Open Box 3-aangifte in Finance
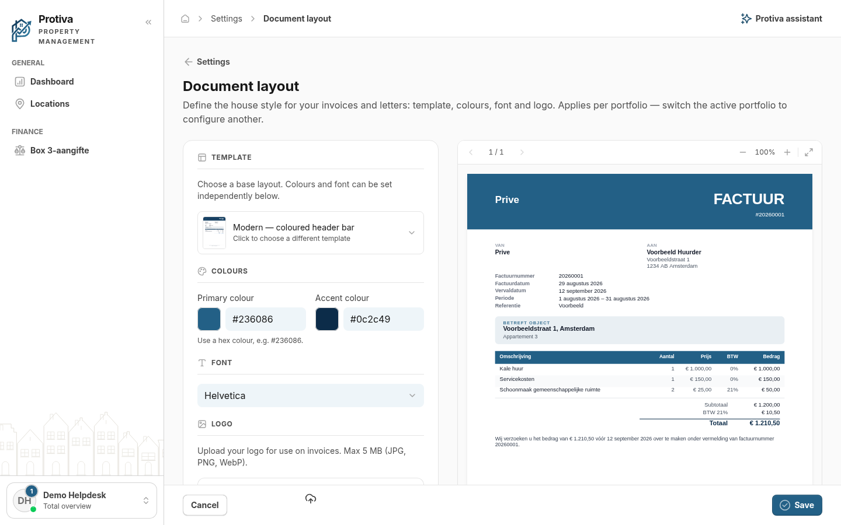 [x=82, y=150]
